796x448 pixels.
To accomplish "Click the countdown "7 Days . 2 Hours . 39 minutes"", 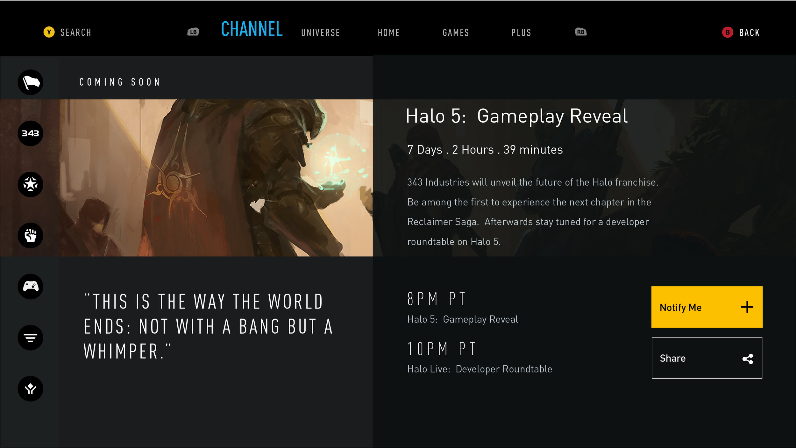I will pyautogui.click(x=485, y=150).
